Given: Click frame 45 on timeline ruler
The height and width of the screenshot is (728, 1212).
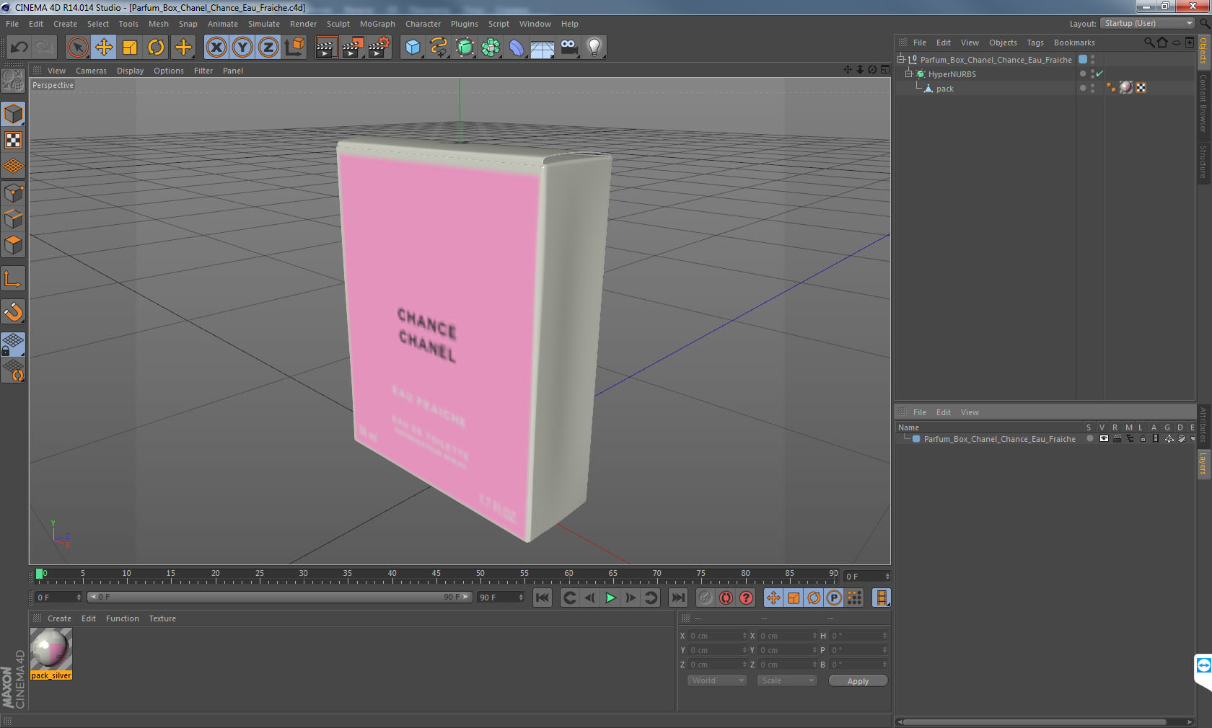Looking at the screenshot, I should pos(436,574).
